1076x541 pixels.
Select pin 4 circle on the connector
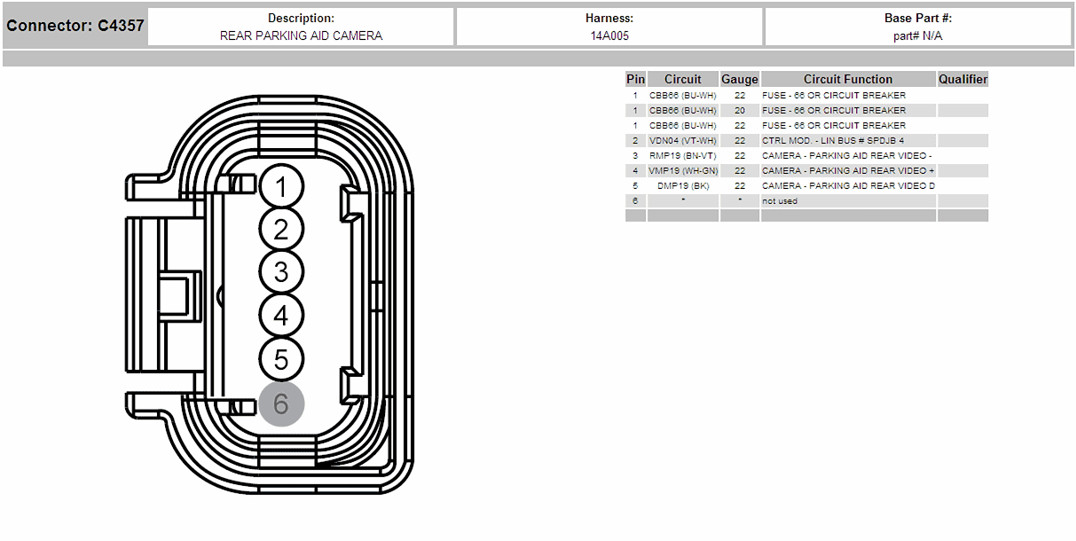click(281, 315)
